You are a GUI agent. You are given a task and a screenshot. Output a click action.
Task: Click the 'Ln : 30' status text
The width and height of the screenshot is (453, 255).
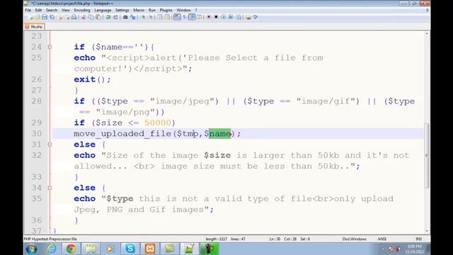275,239
